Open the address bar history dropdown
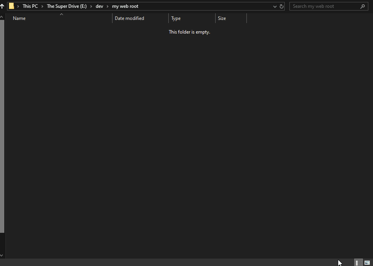This screenshot has height=266, width=373. pos(275,6)
